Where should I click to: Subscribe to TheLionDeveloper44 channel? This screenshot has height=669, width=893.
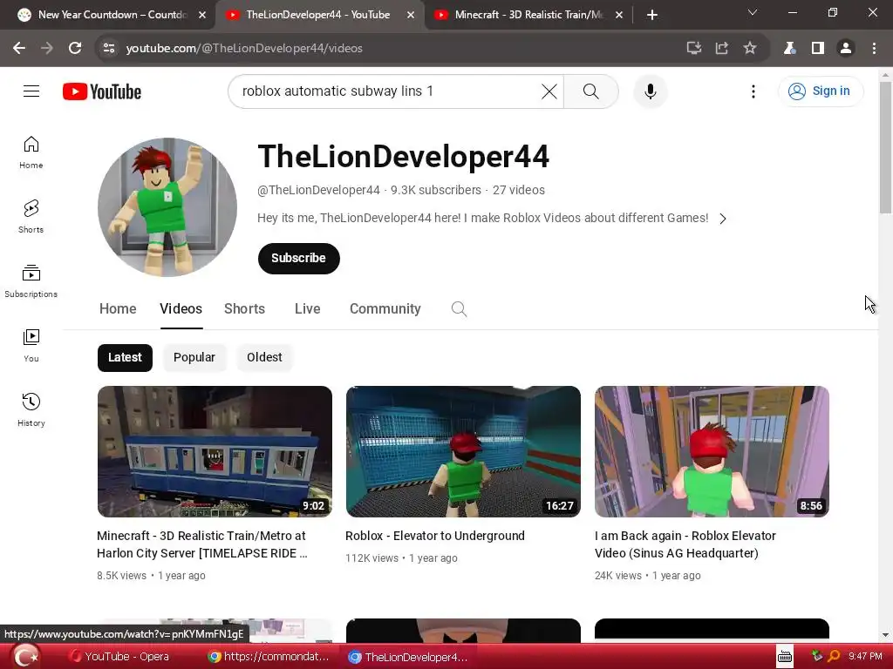click(298, 258)
